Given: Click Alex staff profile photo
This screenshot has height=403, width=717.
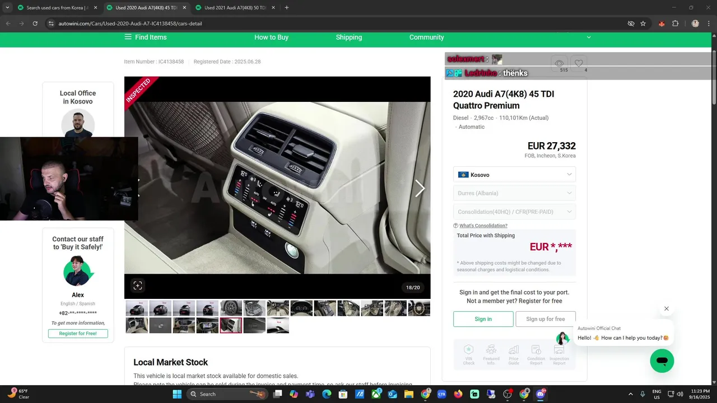Looking at the screenshot, I should (78, 271).
